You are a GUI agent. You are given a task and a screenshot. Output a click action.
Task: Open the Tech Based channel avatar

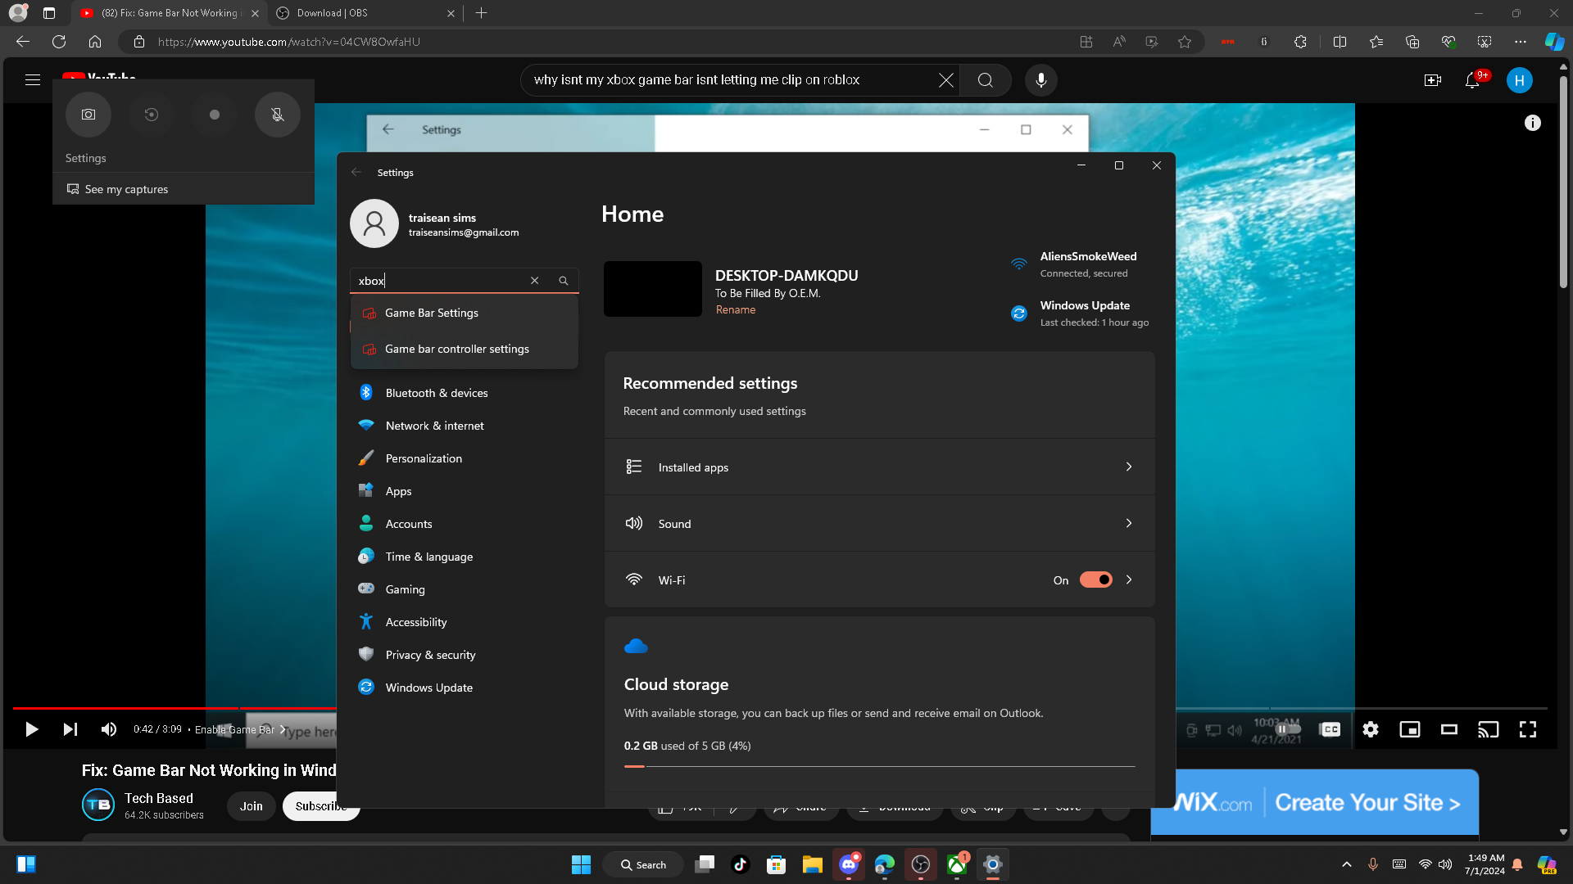tap(98, 805)
